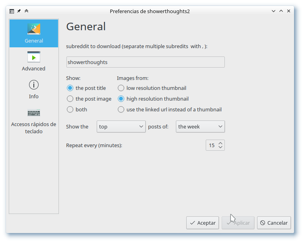Select the 'both' radio option
304x243 pixels.
point(77,109)
